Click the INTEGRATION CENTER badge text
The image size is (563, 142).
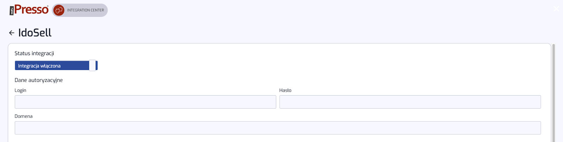point(86,10)
